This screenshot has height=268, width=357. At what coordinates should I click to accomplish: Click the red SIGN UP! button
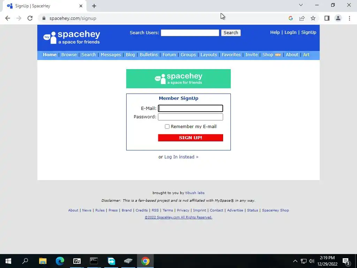[191, 137]
